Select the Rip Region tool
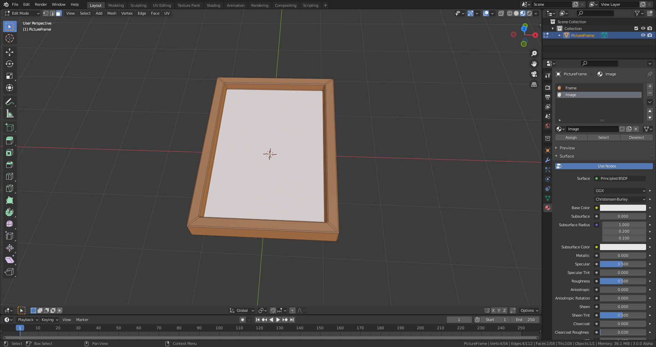 pyautogui.click(x=10, y=272)
